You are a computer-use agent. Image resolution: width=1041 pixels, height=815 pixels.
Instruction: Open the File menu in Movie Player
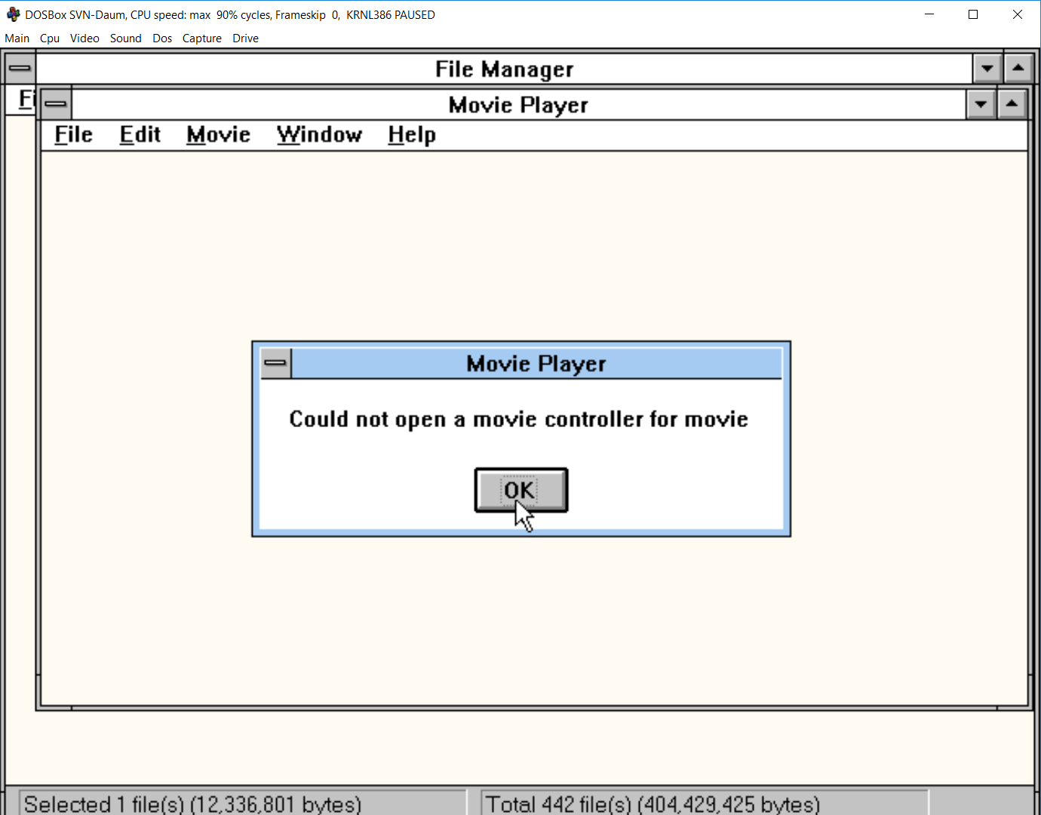(73, 135)
